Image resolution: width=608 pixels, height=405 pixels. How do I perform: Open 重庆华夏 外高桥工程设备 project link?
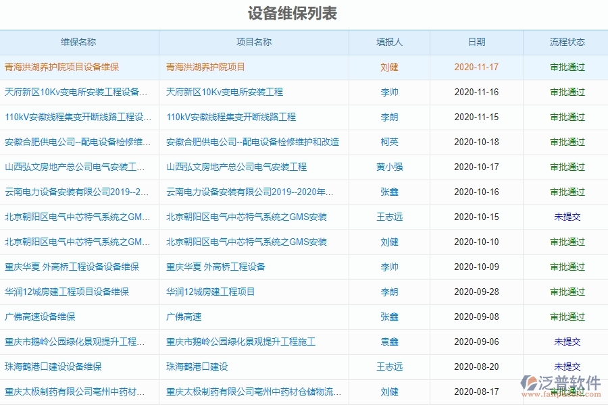tap(215, 267)
